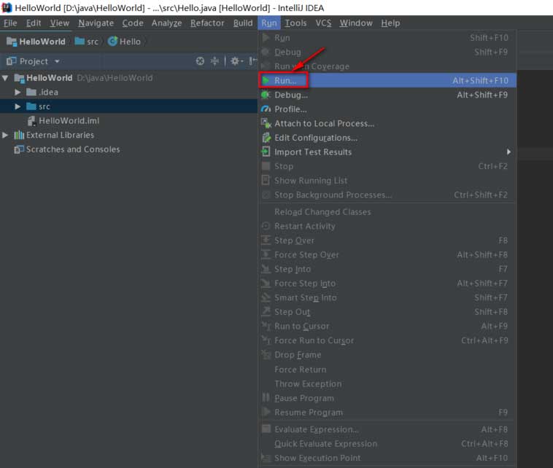553x468 pixels.
Task: Click the Run with Coverage entry
Action: (x=387, y=66)
